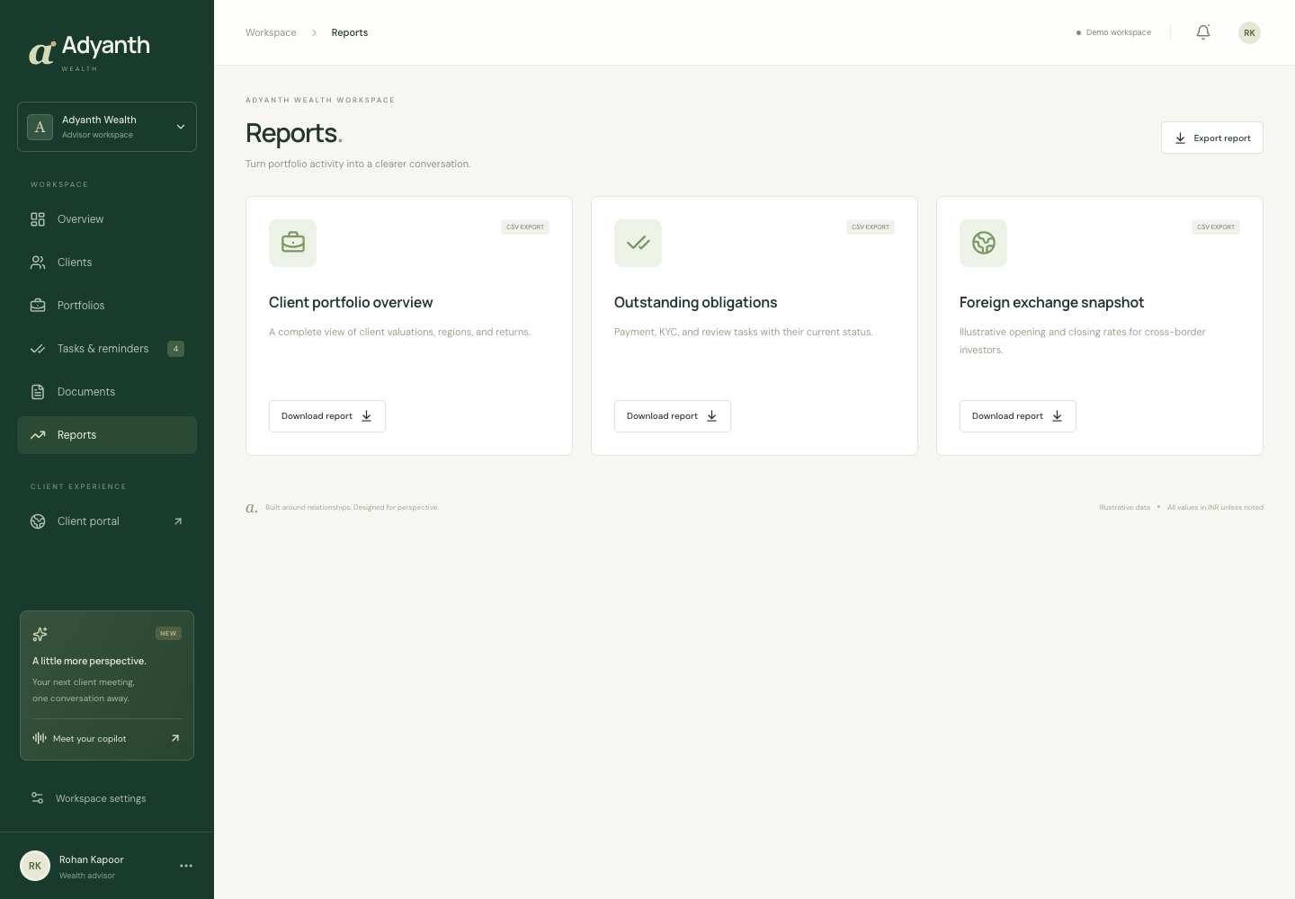Open the Rohan Kapoor more options menu
Screen dimensions: 1295x899
[186, 866]
